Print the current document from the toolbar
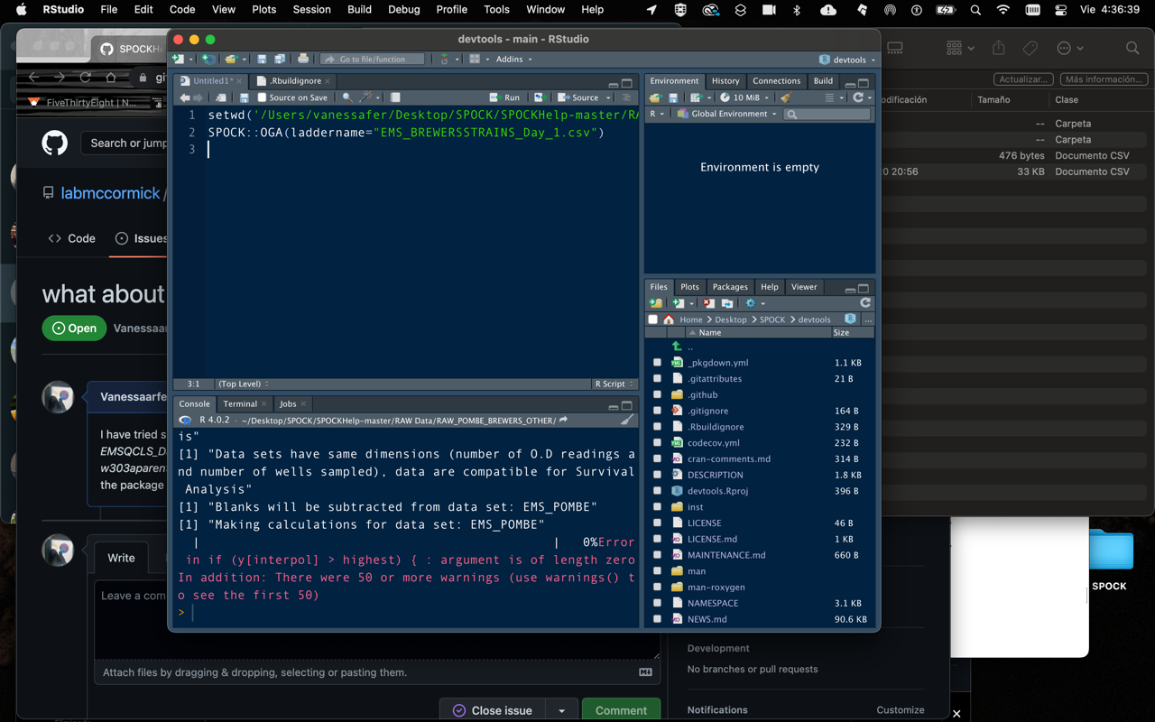 (304, 58)
